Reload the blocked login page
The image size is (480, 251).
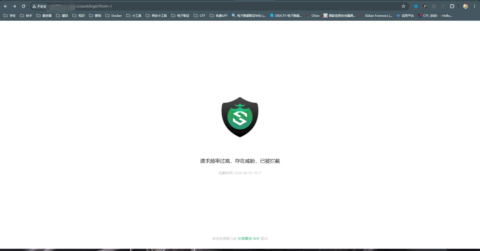click(23, 6)
